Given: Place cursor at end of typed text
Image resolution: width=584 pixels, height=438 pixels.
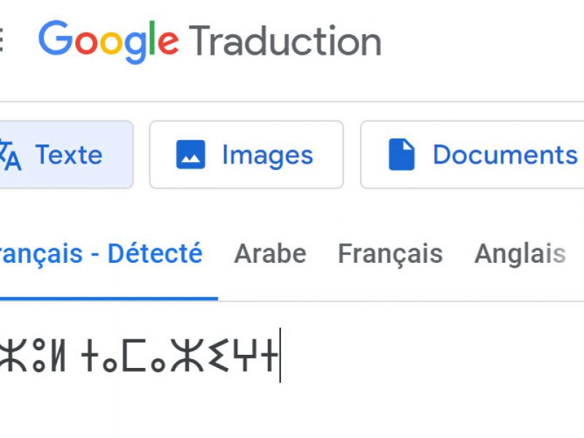Looking at the screenshot, I should (279, 356).
